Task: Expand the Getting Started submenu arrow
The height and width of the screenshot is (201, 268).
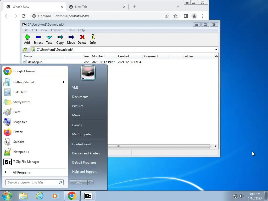Action: [64, 82]
